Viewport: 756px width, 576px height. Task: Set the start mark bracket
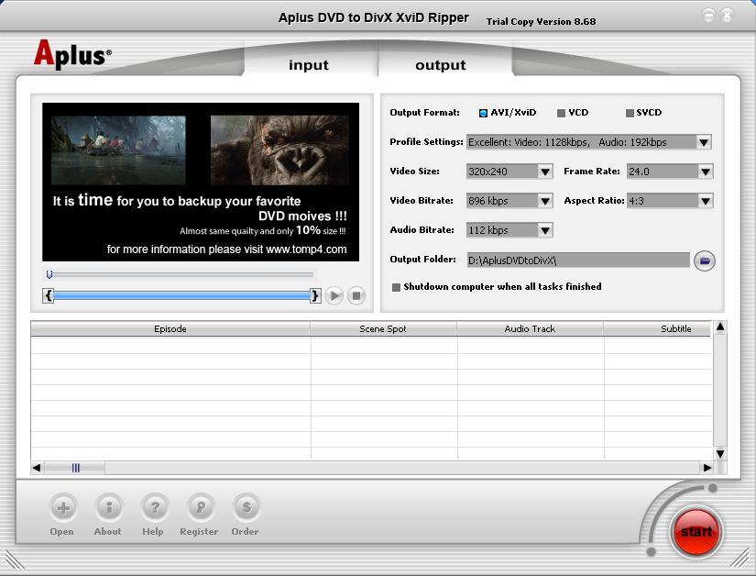[48, 295]
